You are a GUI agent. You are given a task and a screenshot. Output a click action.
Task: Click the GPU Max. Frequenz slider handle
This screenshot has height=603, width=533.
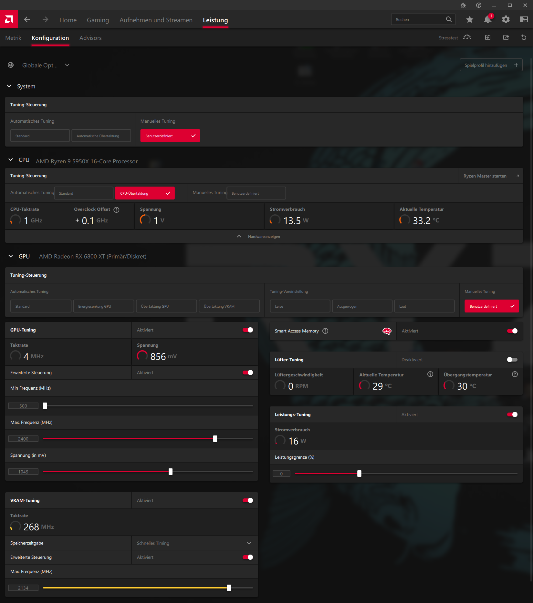[215, 439]
